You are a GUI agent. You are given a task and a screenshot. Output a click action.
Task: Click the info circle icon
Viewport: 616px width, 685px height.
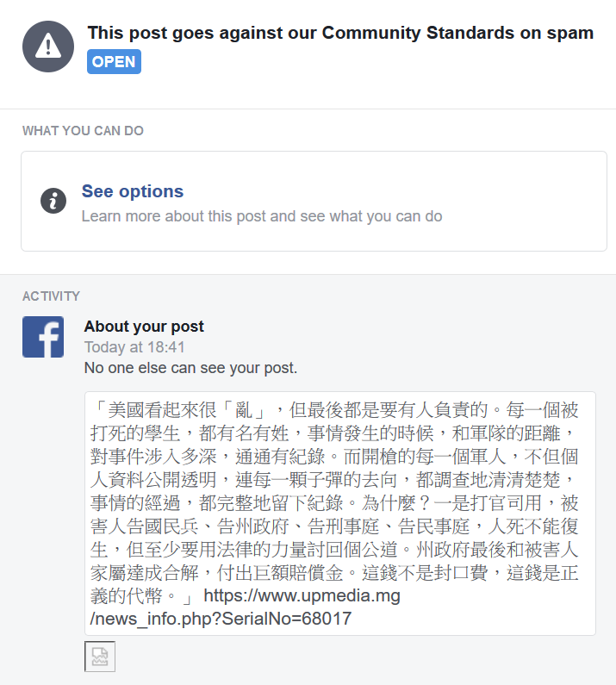pyautogui.click(x=53, y=201)
